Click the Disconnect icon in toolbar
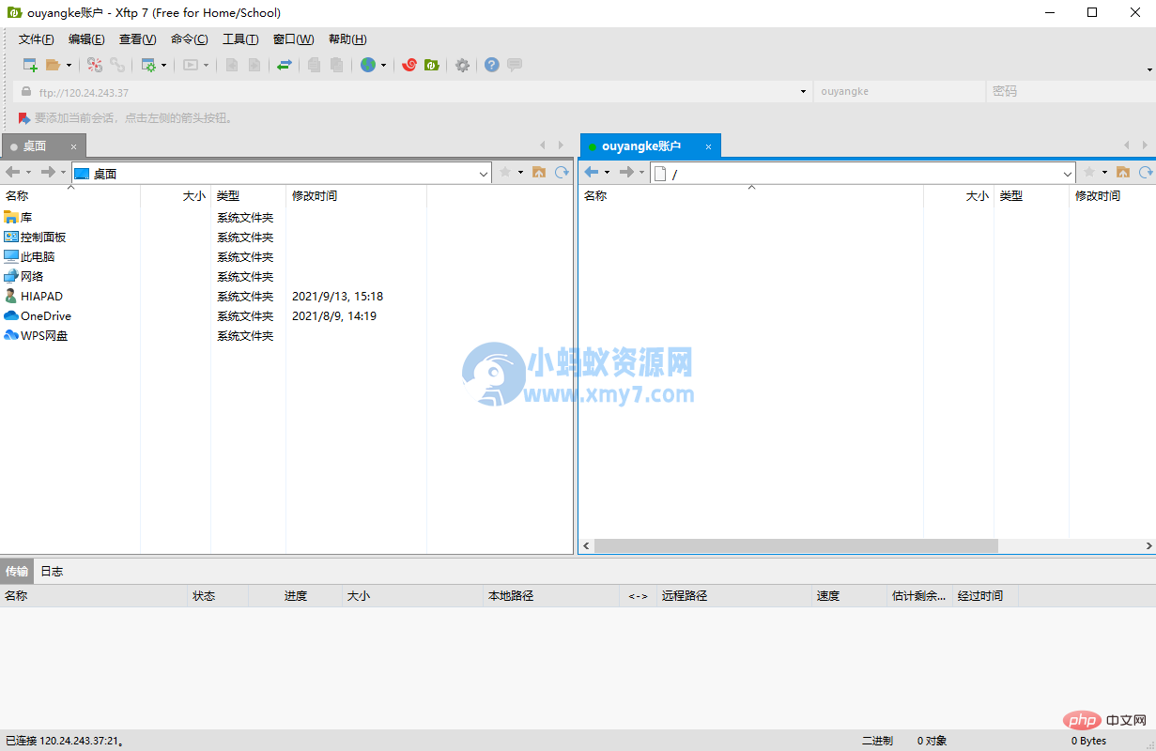Viewport: 1156px width, 751px height. coord(95,65)
